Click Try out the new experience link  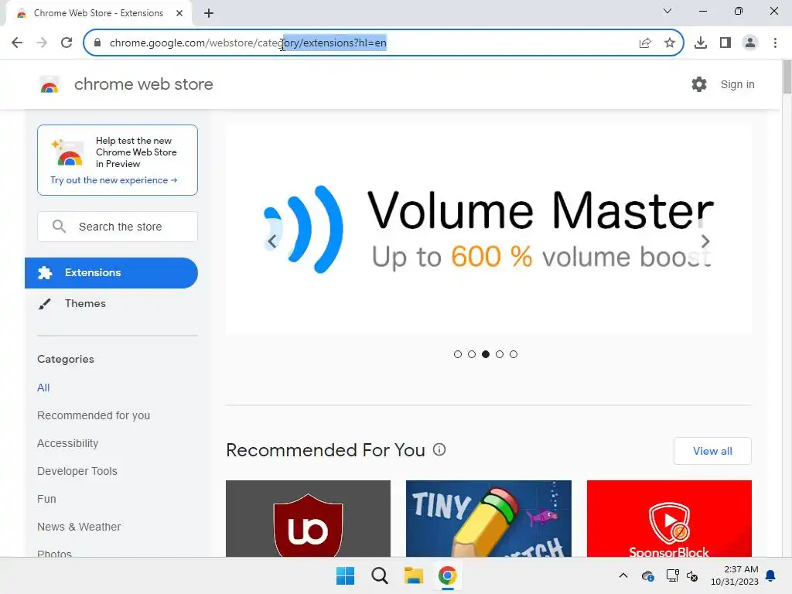pos(114,180)
